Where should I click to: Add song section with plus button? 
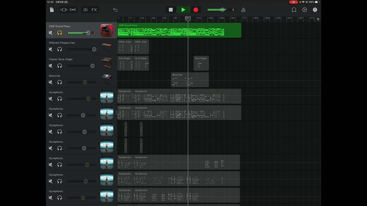point(318,19)
